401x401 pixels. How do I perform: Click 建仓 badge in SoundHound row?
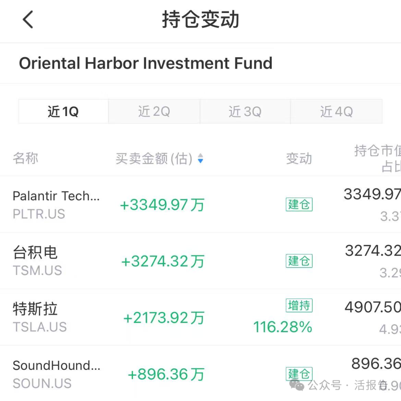(x=299, y=374)
